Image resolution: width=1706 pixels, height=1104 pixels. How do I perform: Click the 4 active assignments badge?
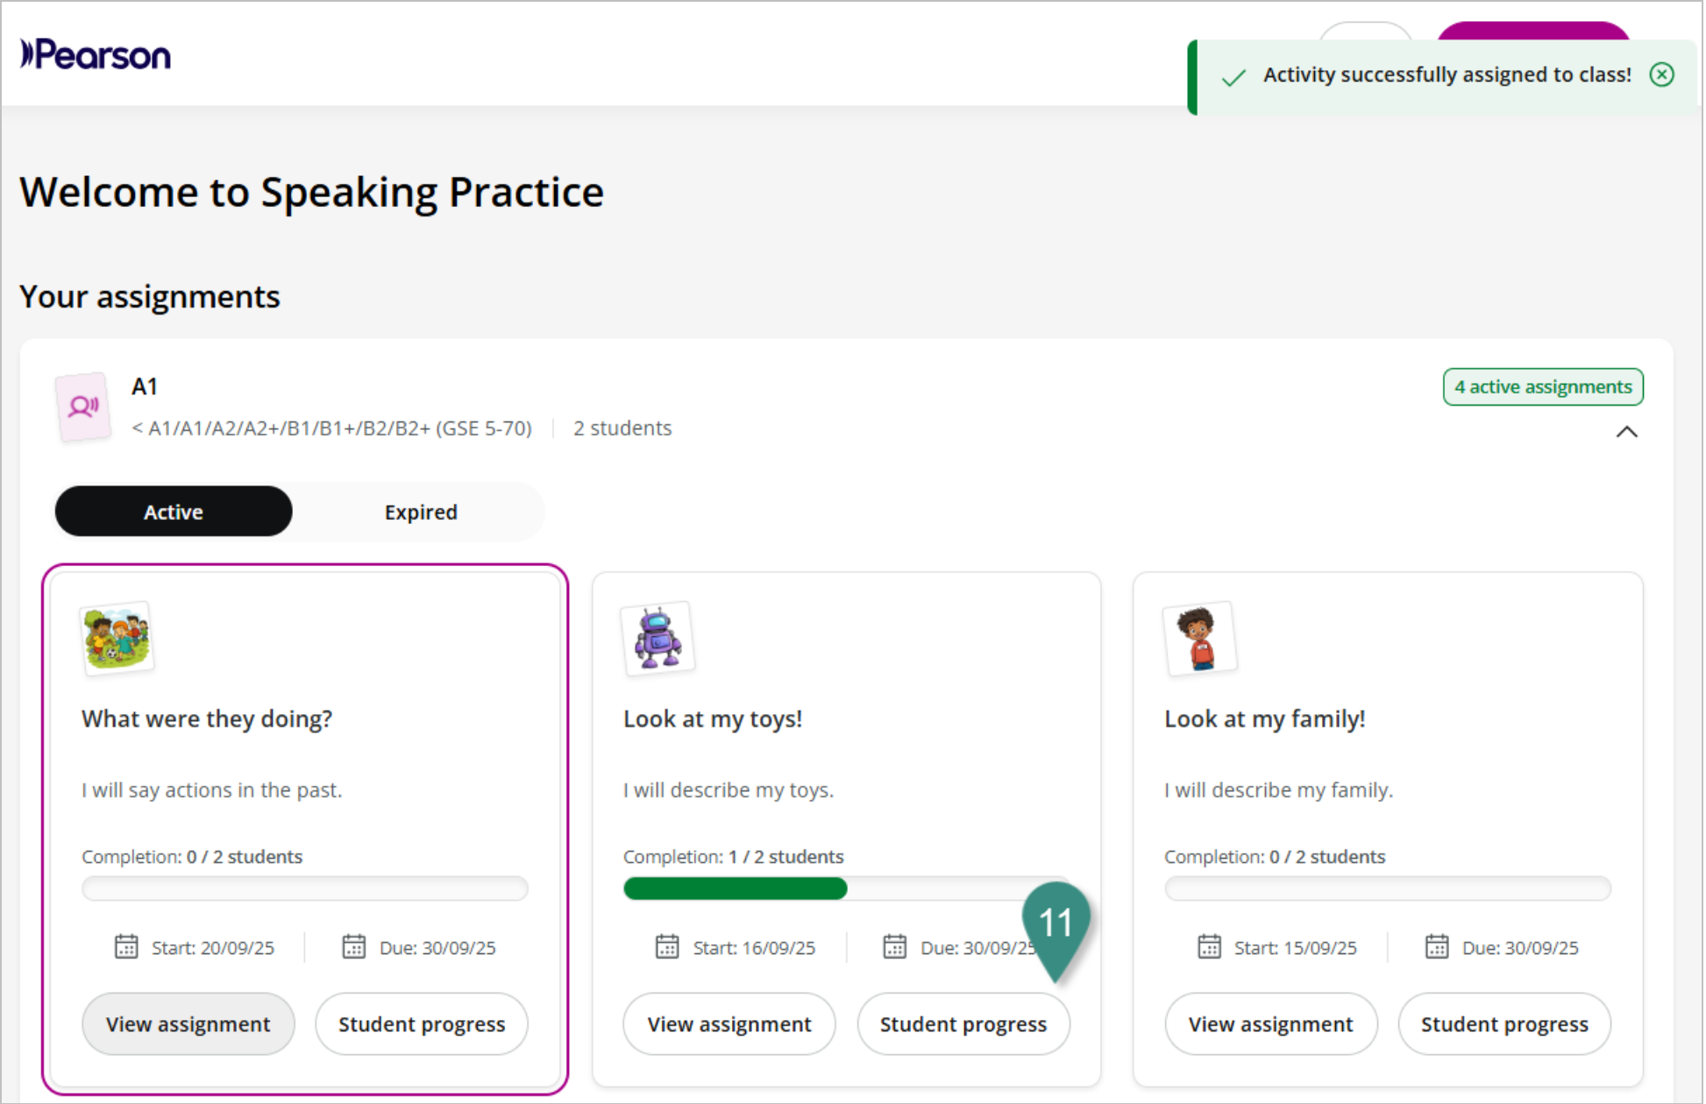(1542, 387)
